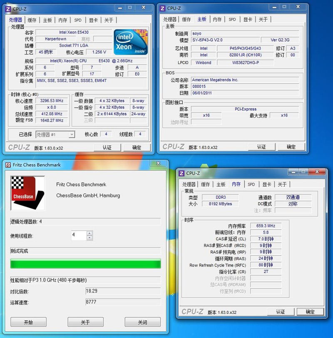Start the Fritz benchmark with 开始
Screen dimensions: 333x338
click(x=28, y=322)
